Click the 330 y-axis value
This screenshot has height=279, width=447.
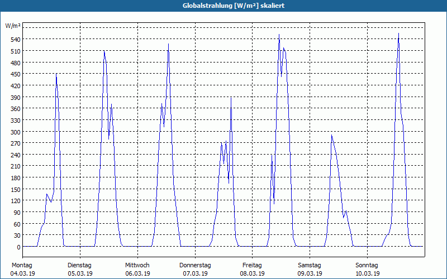(15, 121)
